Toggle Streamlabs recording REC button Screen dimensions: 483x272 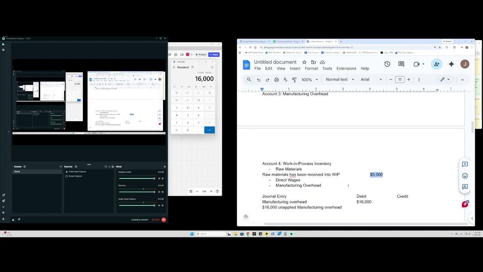click(164, 219)
